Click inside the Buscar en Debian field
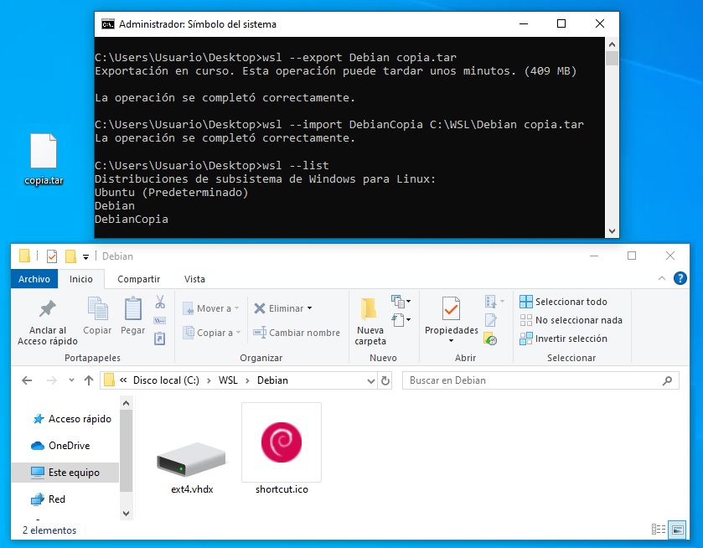 click(x=540, y=380)
